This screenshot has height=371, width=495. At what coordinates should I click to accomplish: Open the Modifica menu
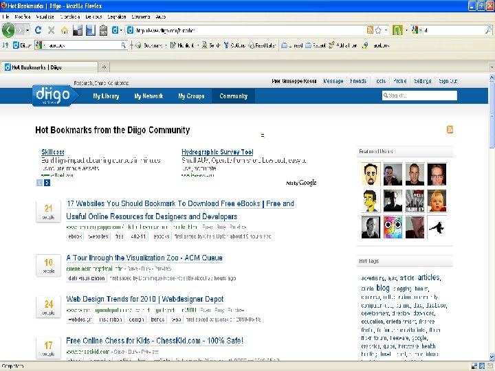click(x=23, y=16)
